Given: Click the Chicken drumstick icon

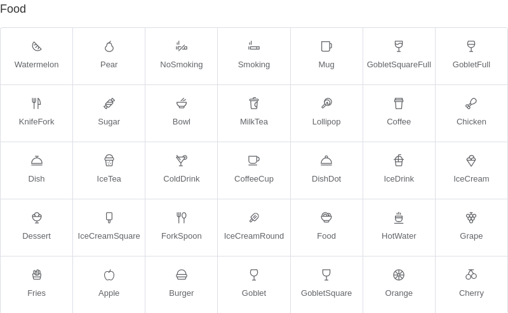Looking at the screenshot, I should [x=471, y=103].
